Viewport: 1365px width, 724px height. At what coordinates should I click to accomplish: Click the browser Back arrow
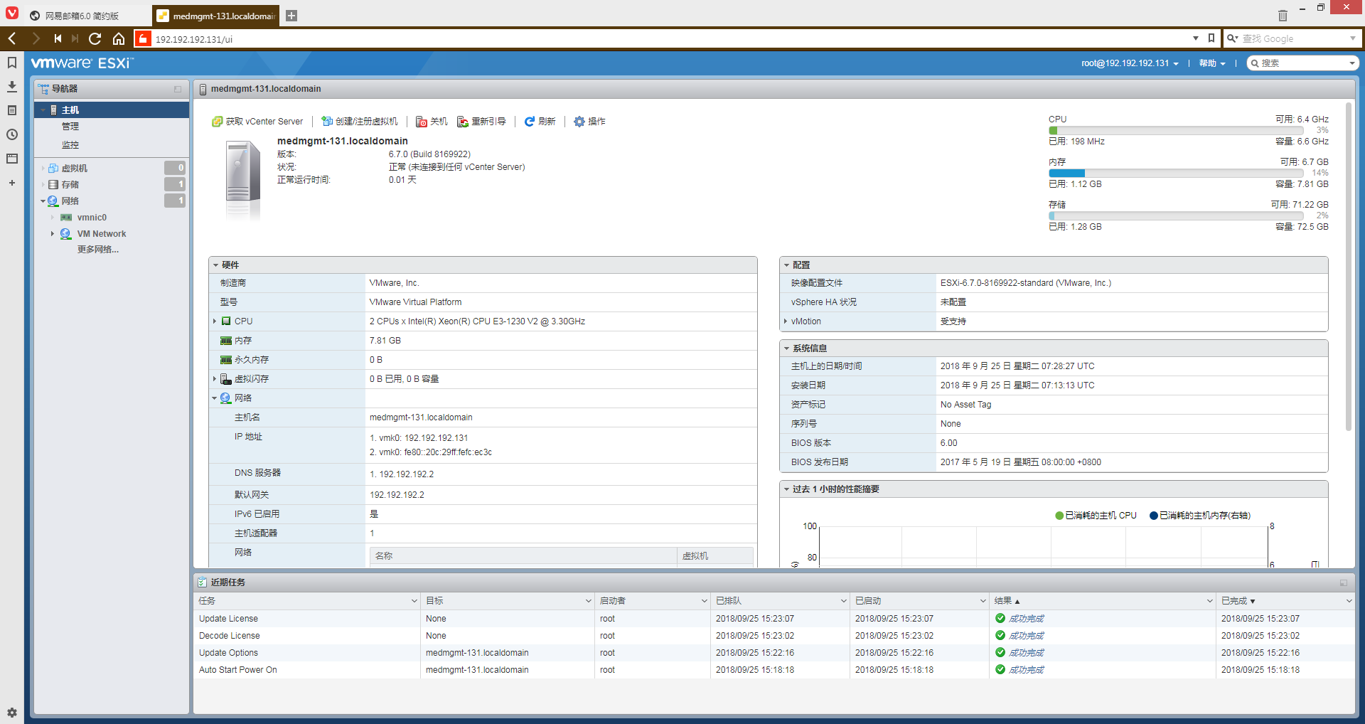[x=12, y=38]
